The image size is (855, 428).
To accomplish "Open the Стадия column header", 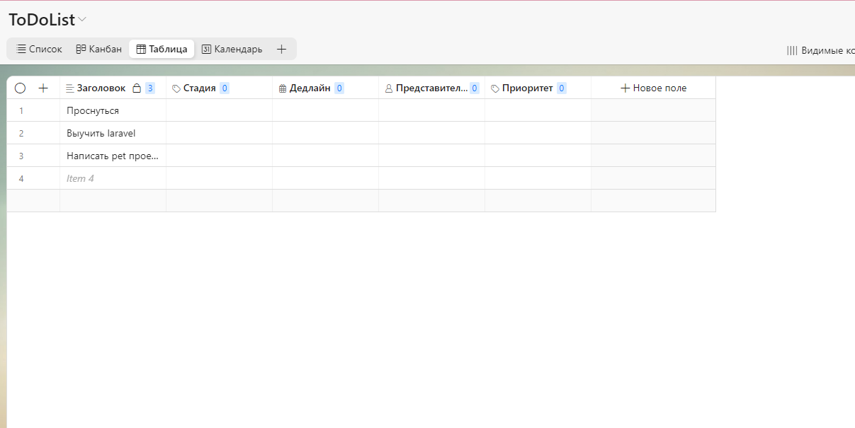I will (x=220, y=88).
